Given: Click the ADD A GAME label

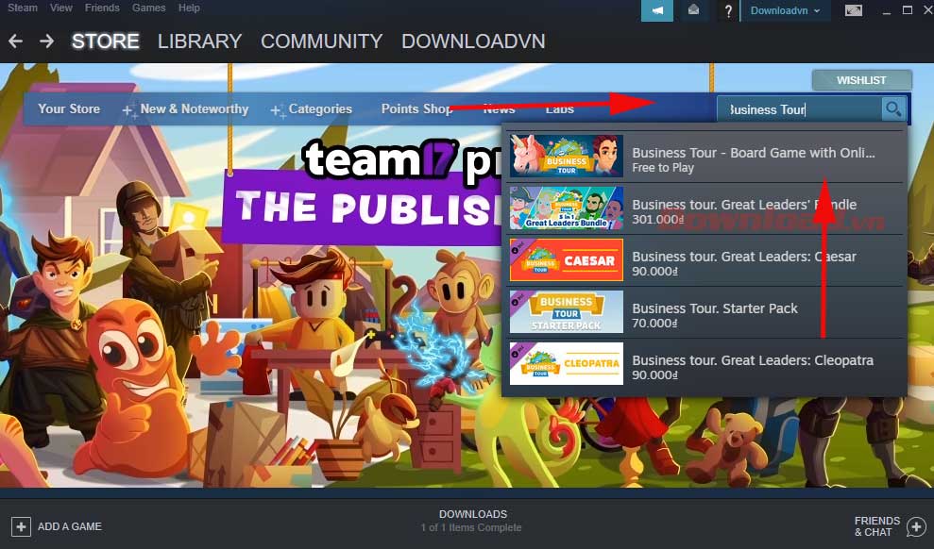Looking at the screenshot, I should pyautogui.click(x=70, y=526).
